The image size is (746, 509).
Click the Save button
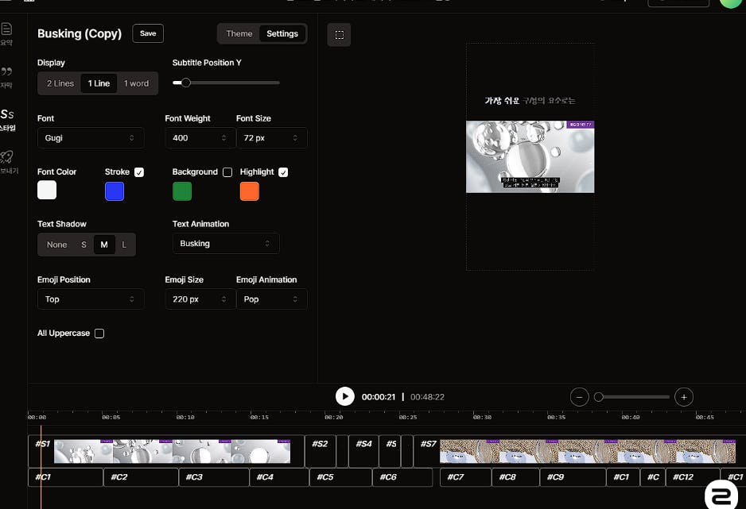pos(148,33)
